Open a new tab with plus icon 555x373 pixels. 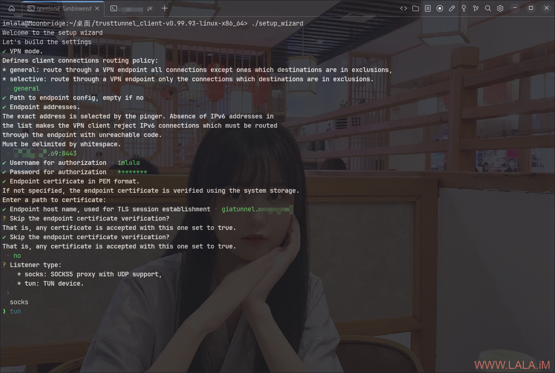164,8
